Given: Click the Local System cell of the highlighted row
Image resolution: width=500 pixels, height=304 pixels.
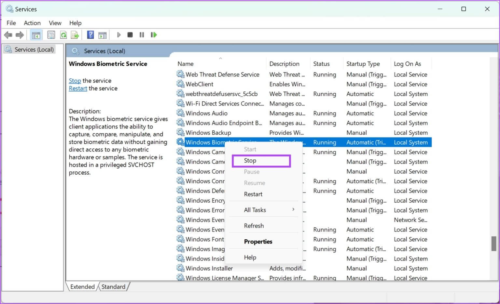Looking at the screenshot, I should (411, 142).
